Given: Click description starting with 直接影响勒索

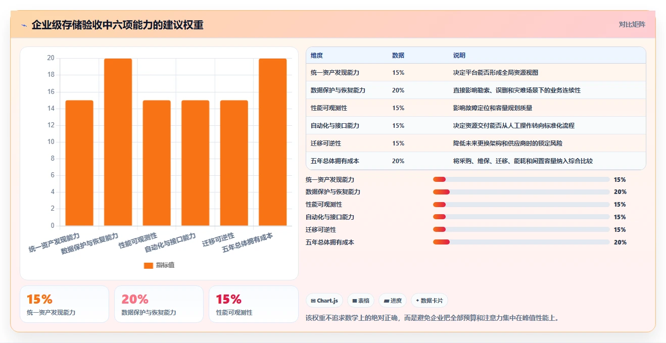Looking at the screenshot, I should pos(517,90).
